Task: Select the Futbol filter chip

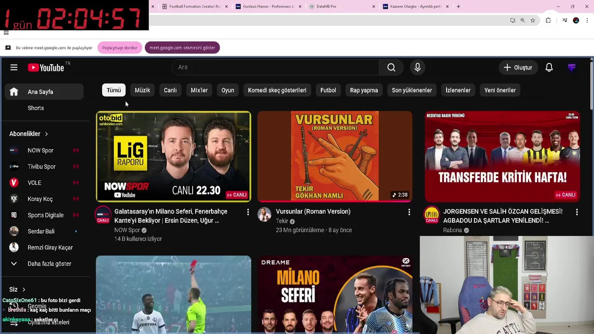Action: 328,90
